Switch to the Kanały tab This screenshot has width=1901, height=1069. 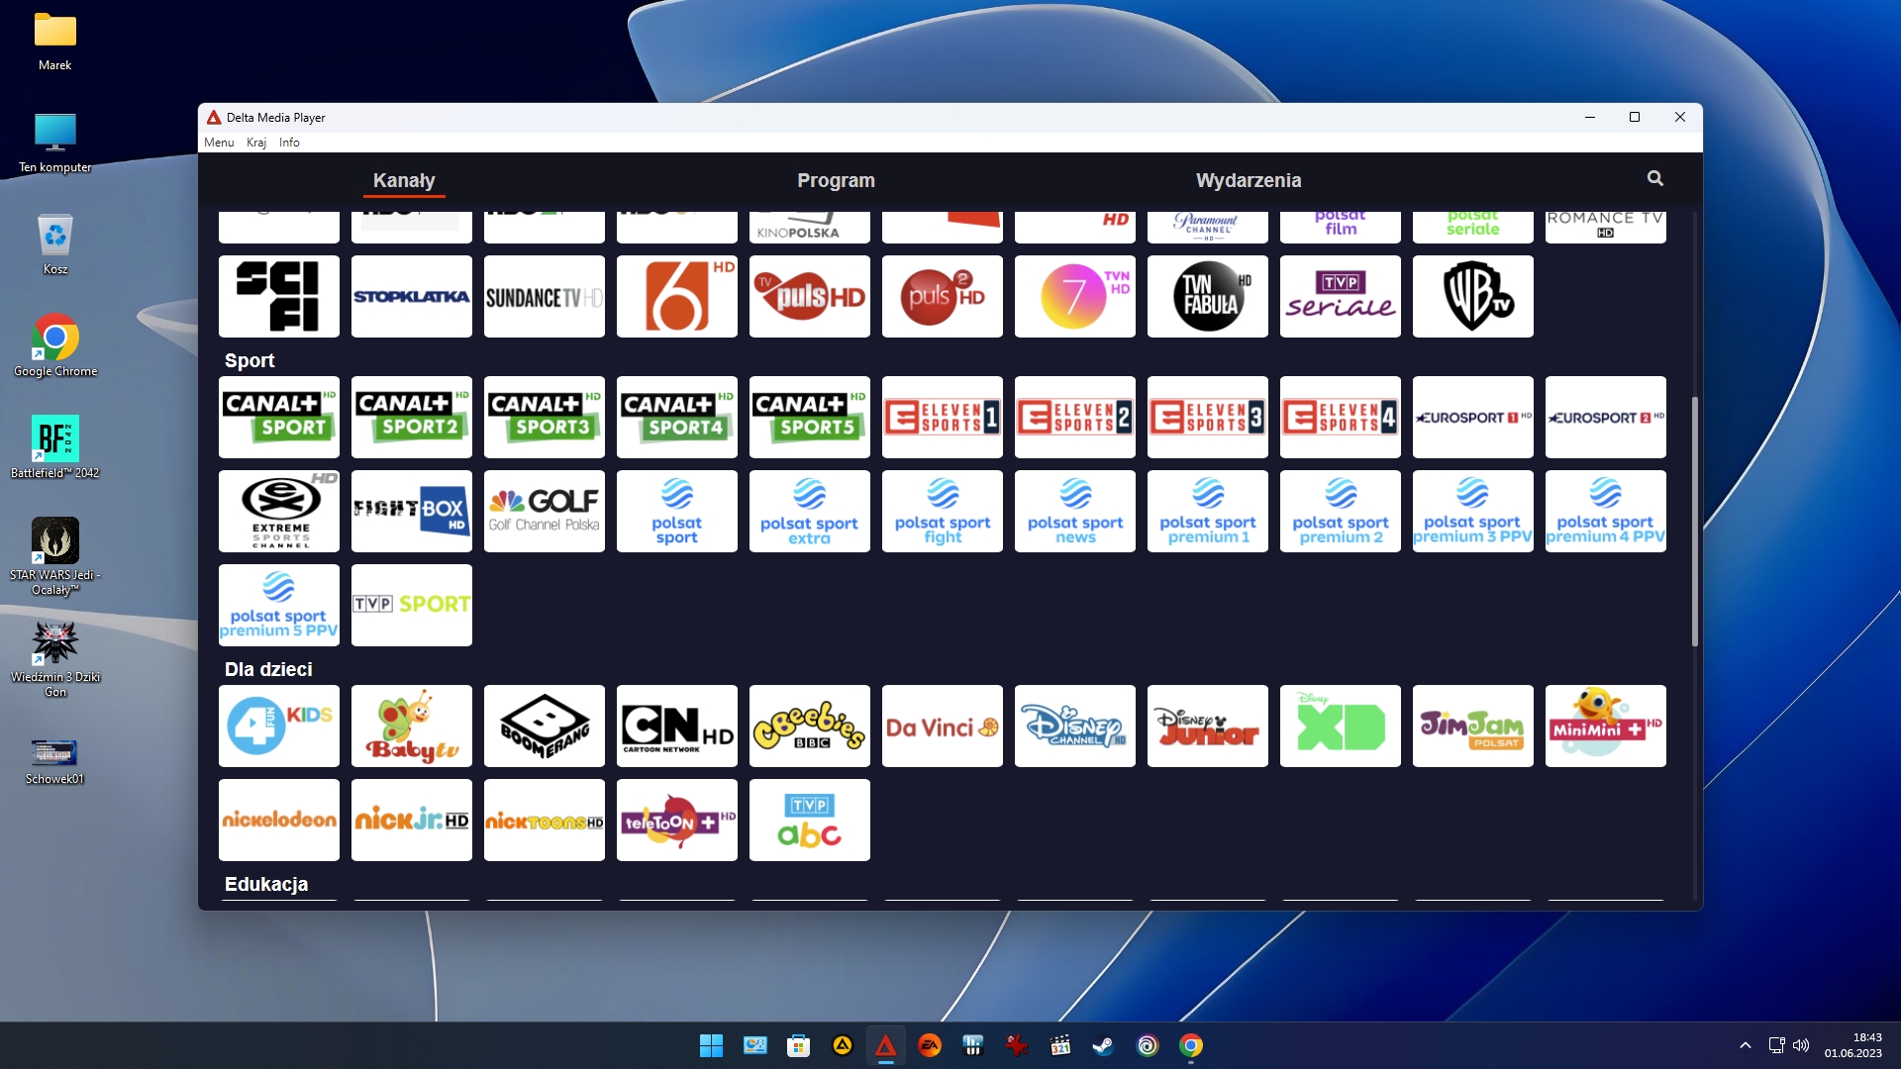coord(404,180)
